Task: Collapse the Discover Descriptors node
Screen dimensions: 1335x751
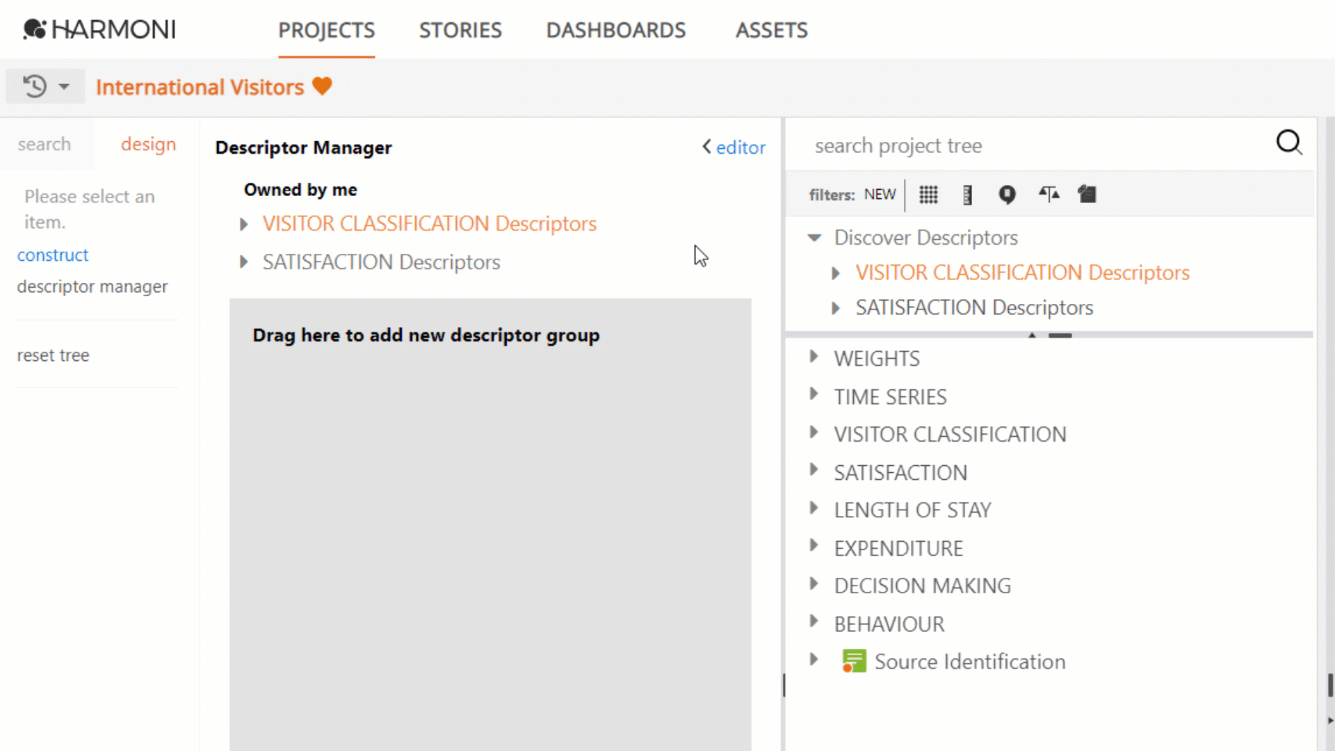Action: [814, 238]
